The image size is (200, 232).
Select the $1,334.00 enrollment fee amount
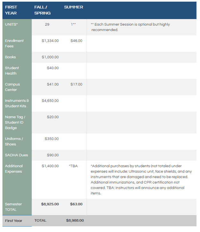50,41
